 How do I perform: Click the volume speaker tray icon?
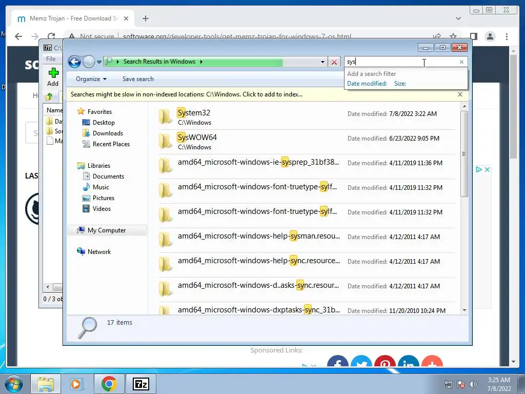click(473, 384)
